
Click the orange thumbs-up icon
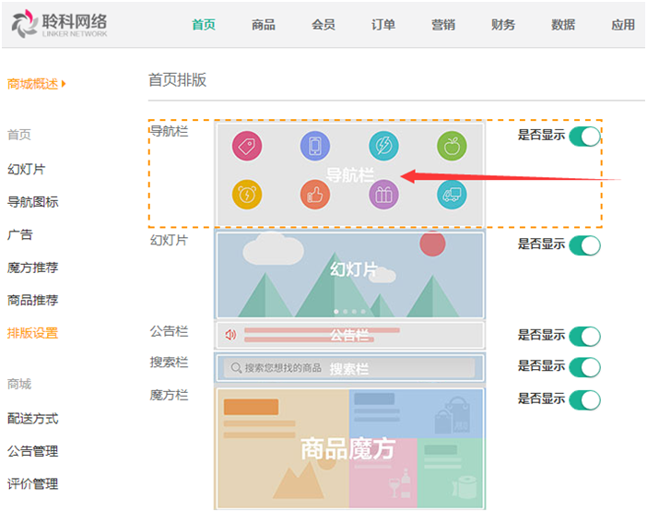tap(315, 195)
